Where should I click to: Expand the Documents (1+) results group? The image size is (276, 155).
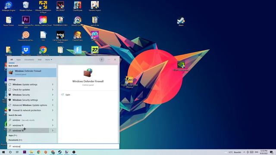[x=16, y=140]
